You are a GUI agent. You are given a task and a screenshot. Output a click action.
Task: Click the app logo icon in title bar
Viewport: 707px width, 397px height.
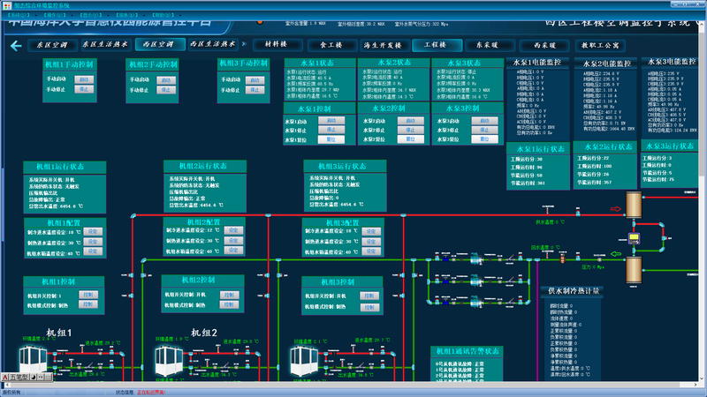[x=7, y=5]
